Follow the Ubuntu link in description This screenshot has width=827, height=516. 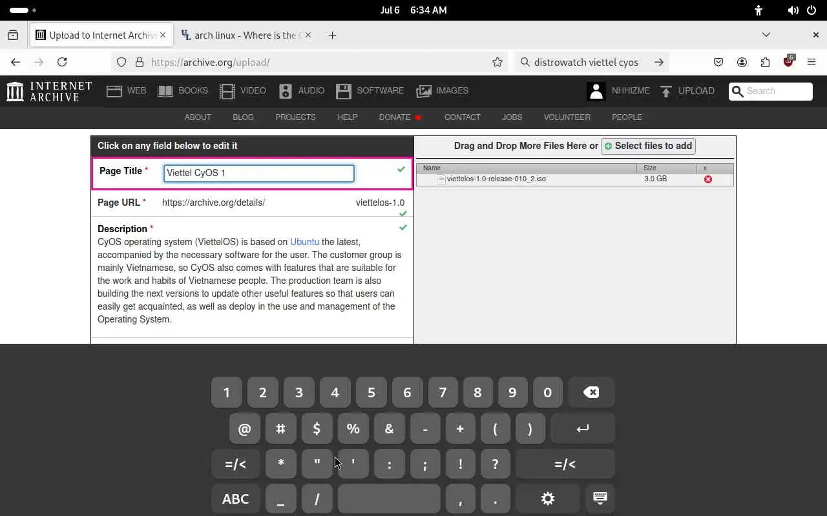tap(304, 242)
